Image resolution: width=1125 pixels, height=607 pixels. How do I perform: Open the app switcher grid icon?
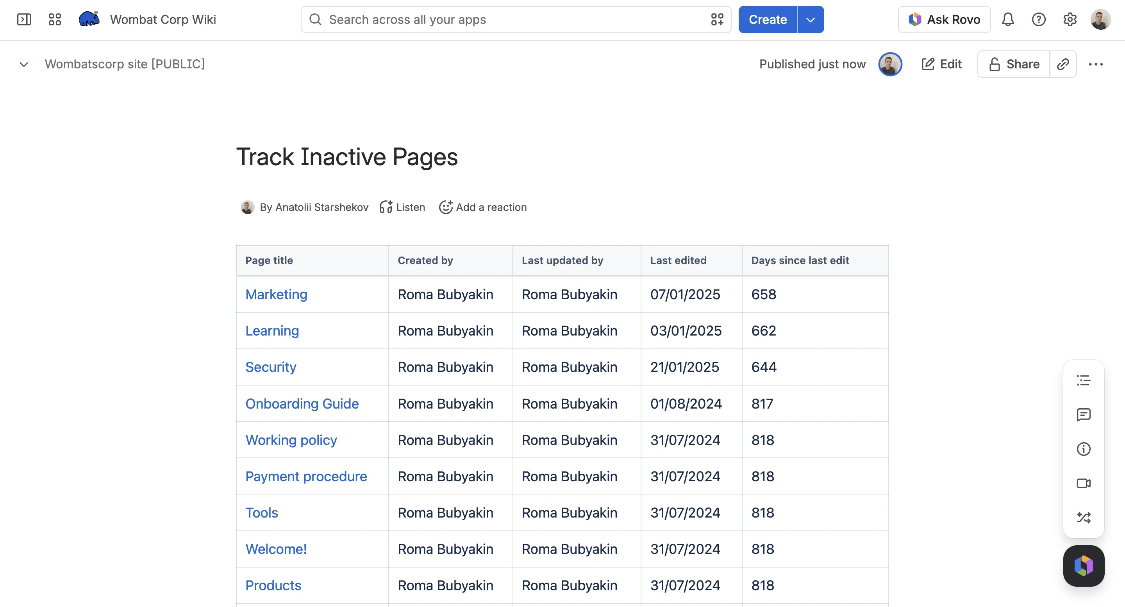tap(55, 19)
